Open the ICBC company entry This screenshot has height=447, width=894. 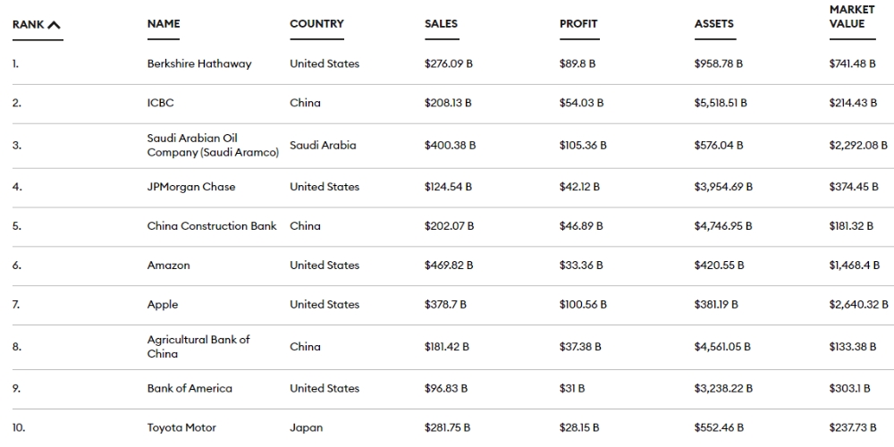160,103
